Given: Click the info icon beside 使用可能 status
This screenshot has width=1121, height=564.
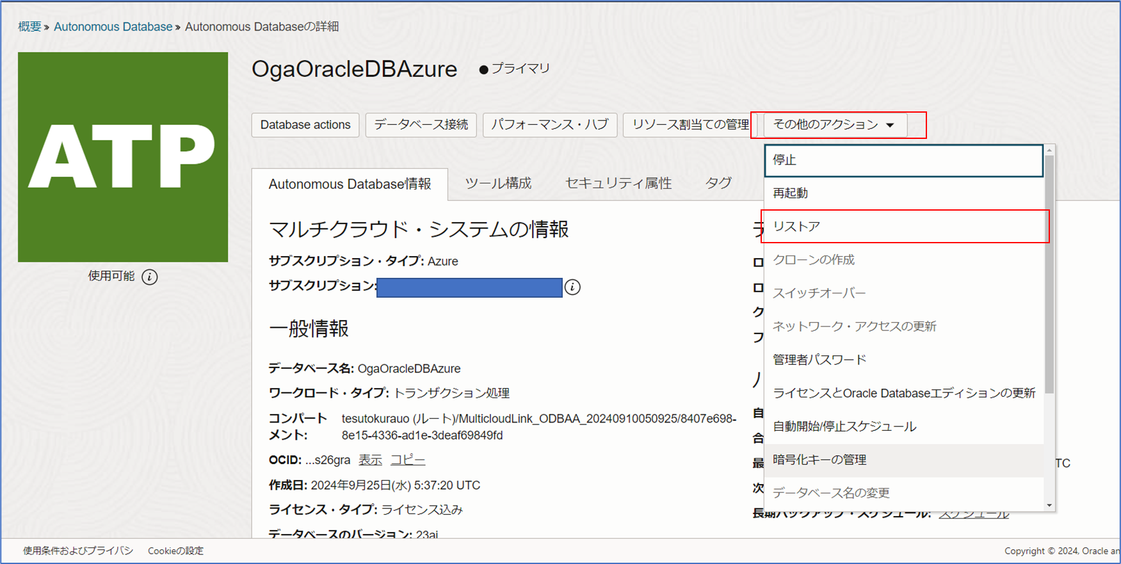Looking at the screenshot, I should click(150, 277).
